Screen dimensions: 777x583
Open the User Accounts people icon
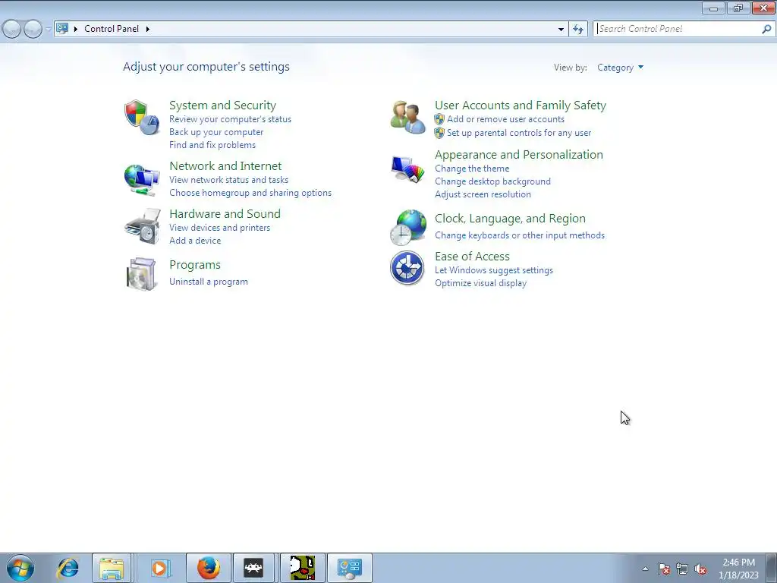407,118
